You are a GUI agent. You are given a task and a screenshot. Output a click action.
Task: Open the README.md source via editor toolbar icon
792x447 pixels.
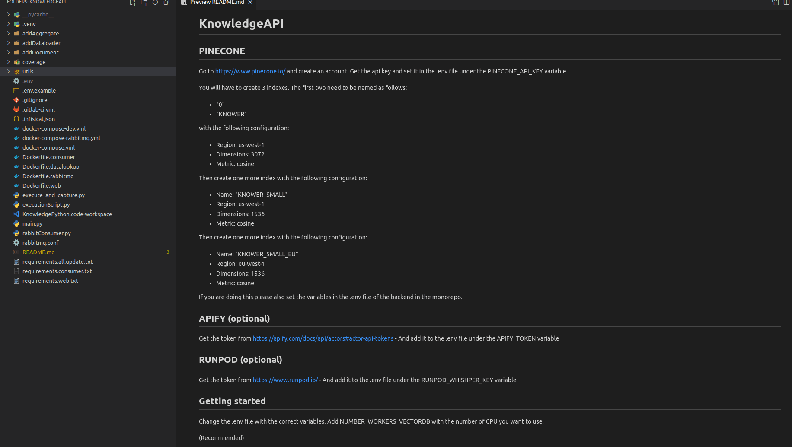(775, 3)
